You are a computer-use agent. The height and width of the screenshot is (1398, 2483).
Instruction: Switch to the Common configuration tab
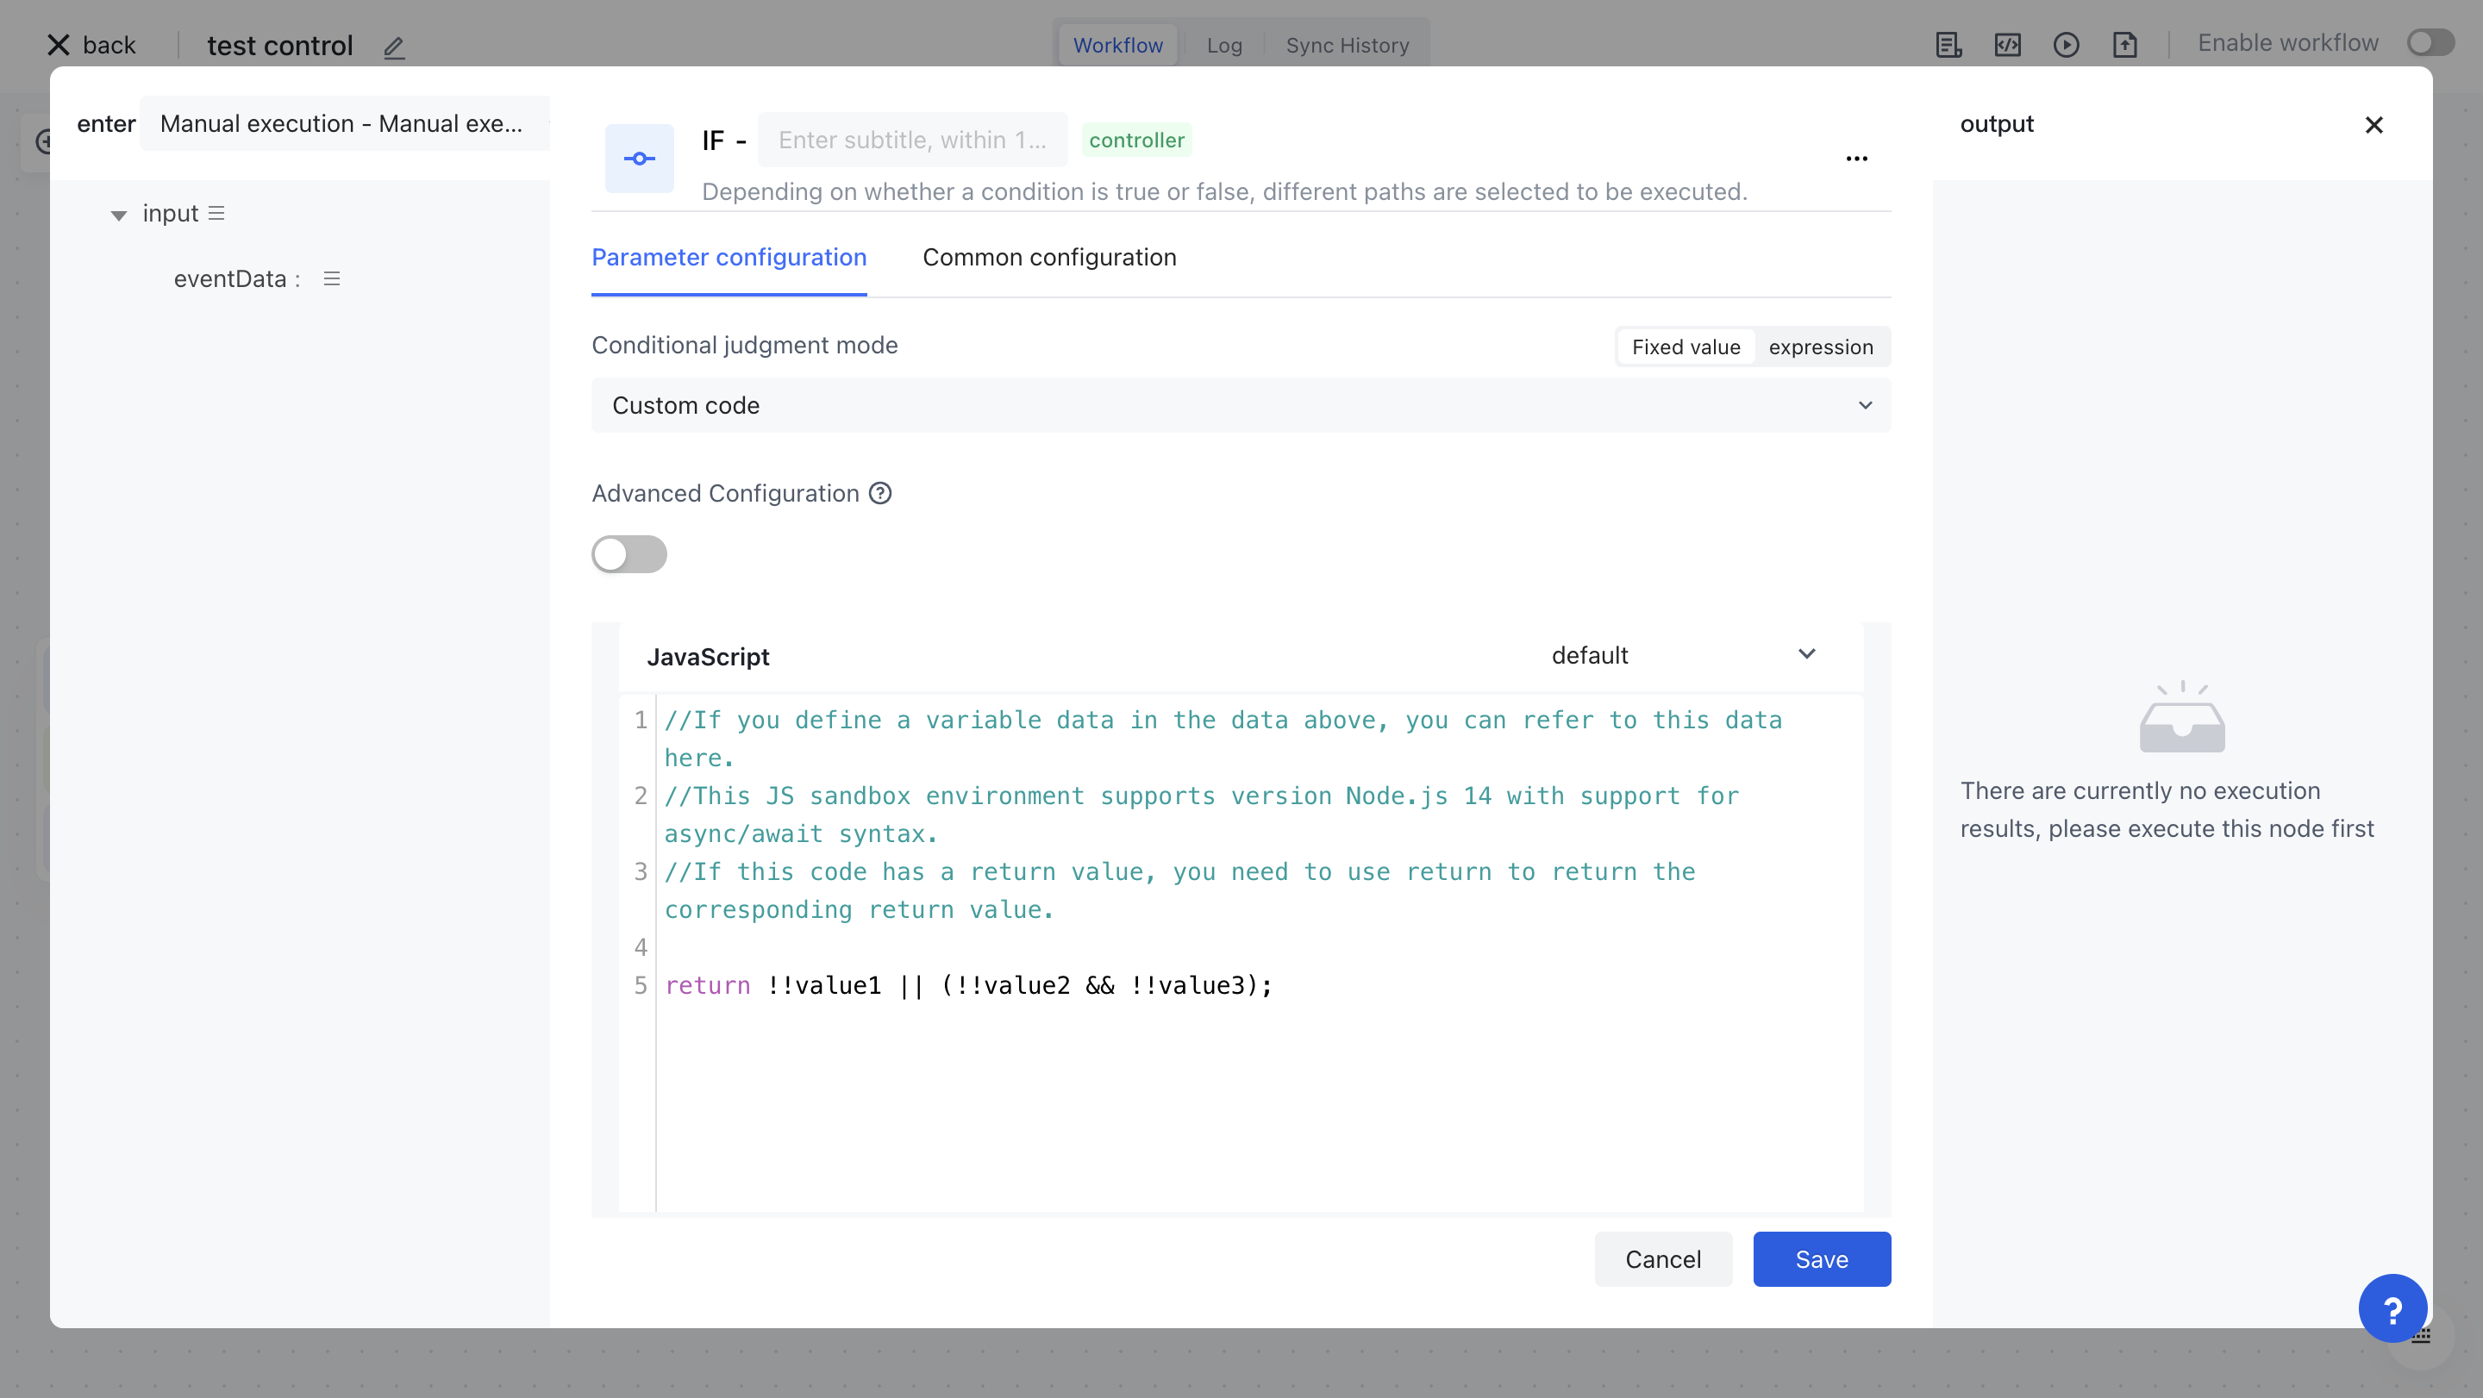[x=1050, y=257]
